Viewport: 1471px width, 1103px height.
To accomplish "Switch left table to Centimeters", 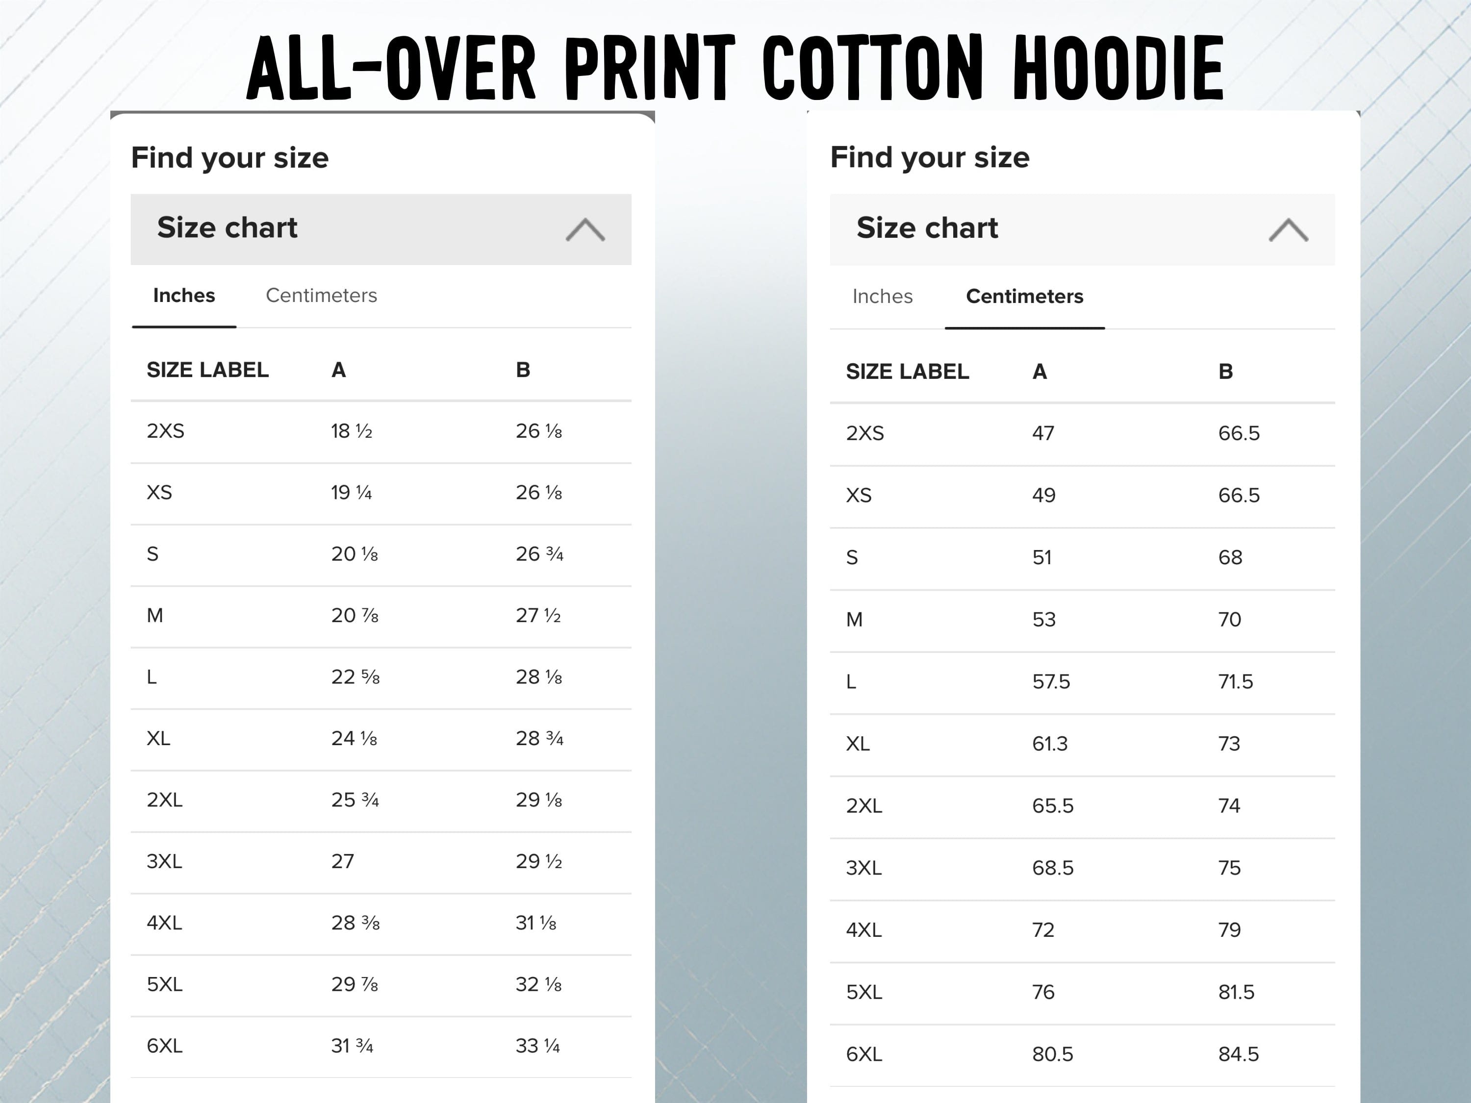I will point(322,295).
